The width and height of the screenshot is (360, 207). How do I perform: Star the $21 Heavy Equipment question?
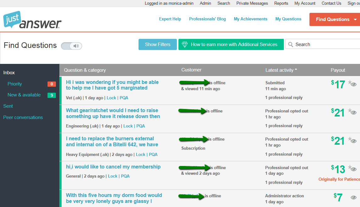coord(350,139)
